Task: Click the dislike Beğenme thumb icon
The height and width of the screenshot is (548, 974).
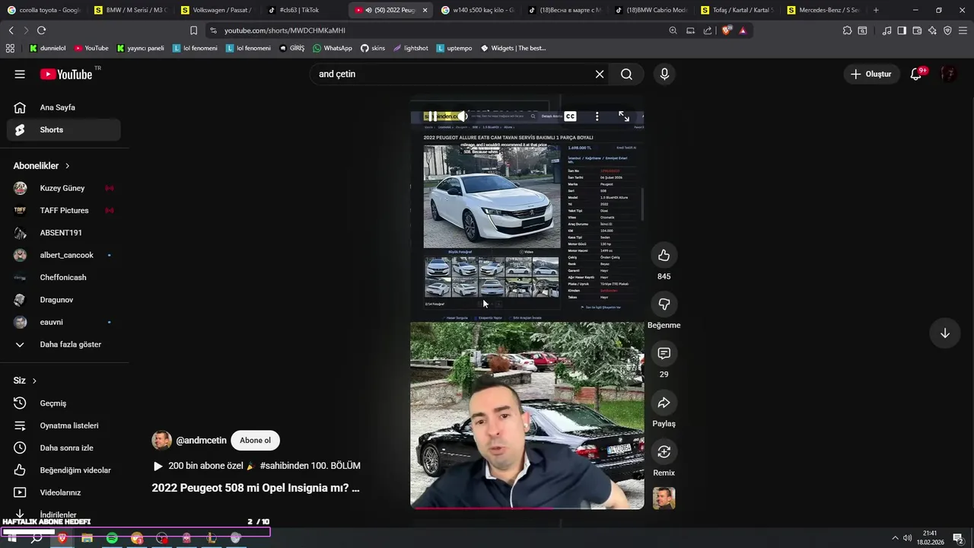Action: pyautogui.click(x=664, y=304)
